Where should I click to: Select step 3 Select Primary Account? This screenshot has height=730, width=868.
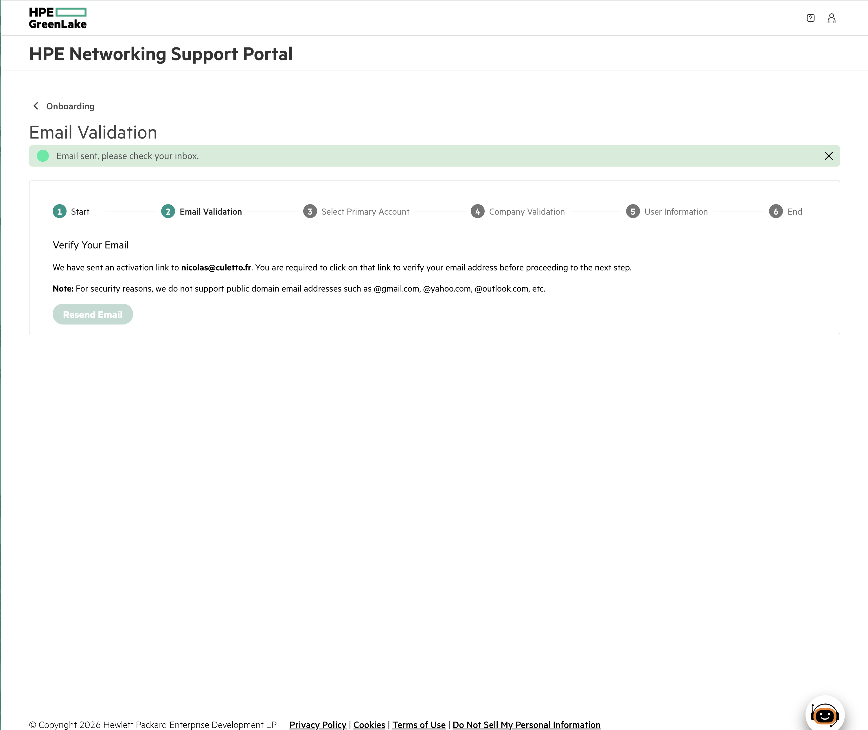point(356,211)
